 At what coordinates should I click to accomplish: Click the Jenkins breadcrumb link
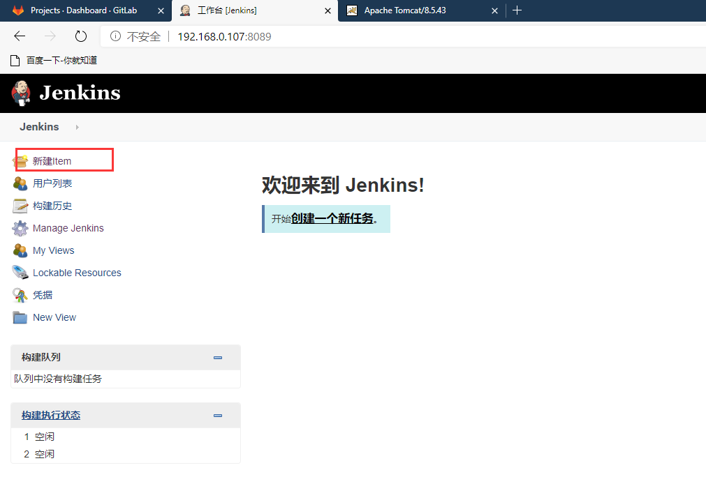click(39, 127)
